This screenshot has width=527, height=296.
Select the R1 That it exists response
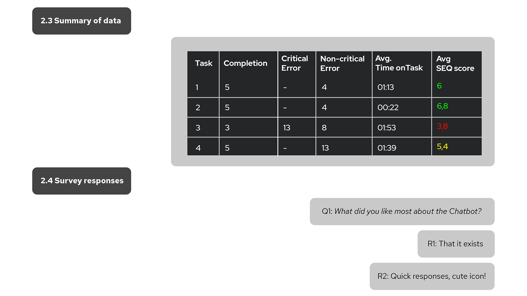pos(456,244)
